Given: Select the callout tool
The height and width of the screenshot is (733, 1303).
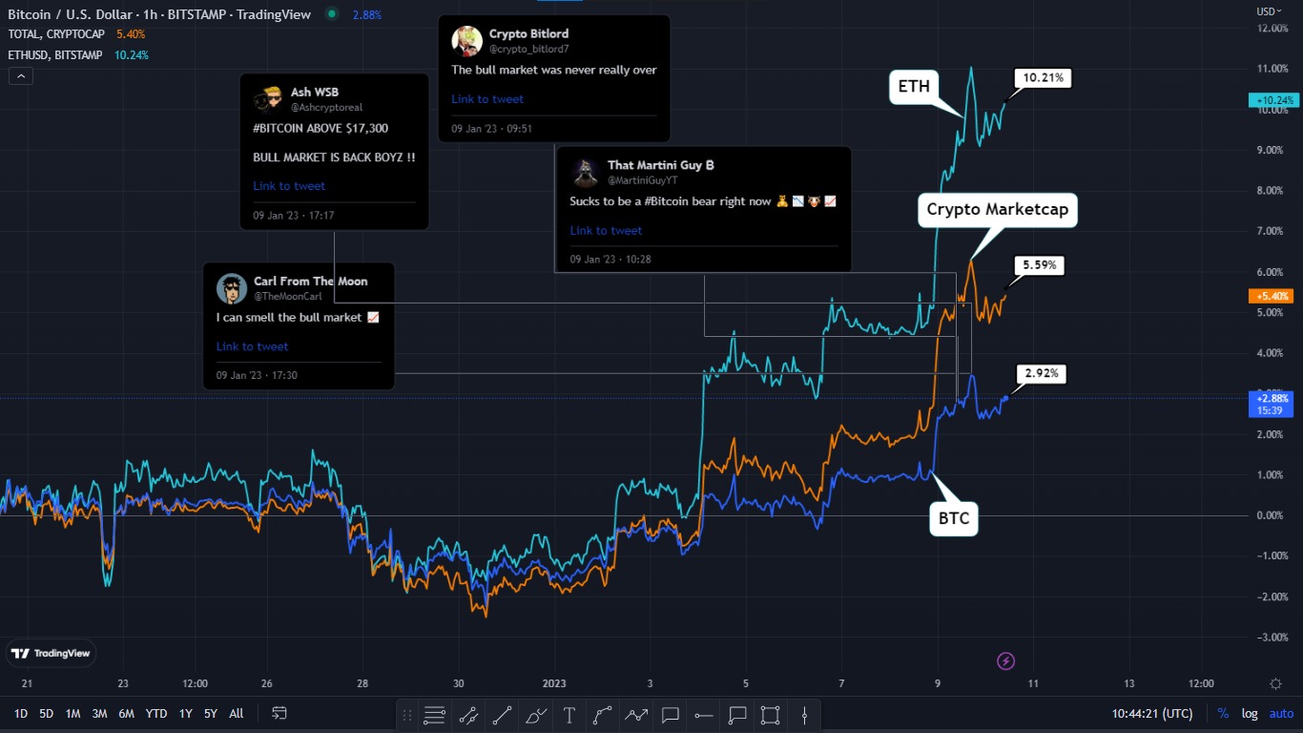Looking at the screenshot, I should pyautogui.click(x=737, y=714).
